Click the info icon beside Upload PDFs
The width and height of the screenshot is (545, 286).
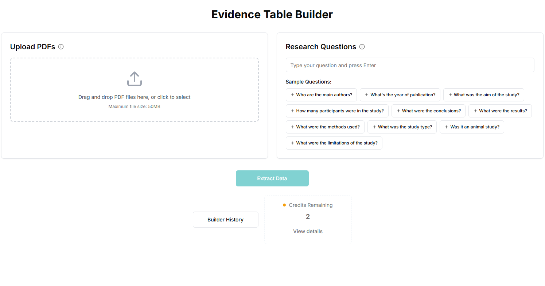(61, 47)
